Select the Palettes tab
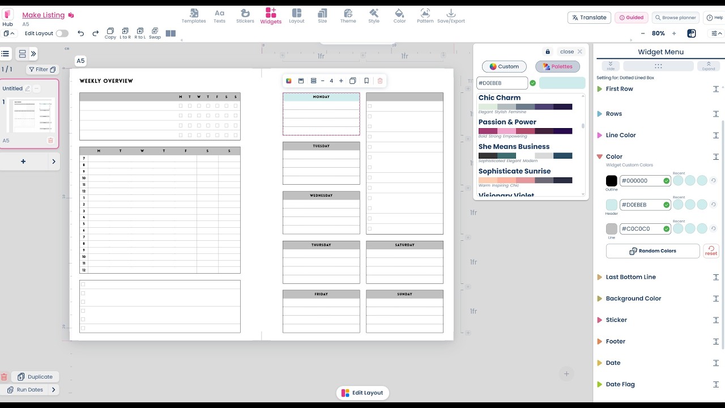The width and height of the screenshot is (725, 408). pos(557,66)
